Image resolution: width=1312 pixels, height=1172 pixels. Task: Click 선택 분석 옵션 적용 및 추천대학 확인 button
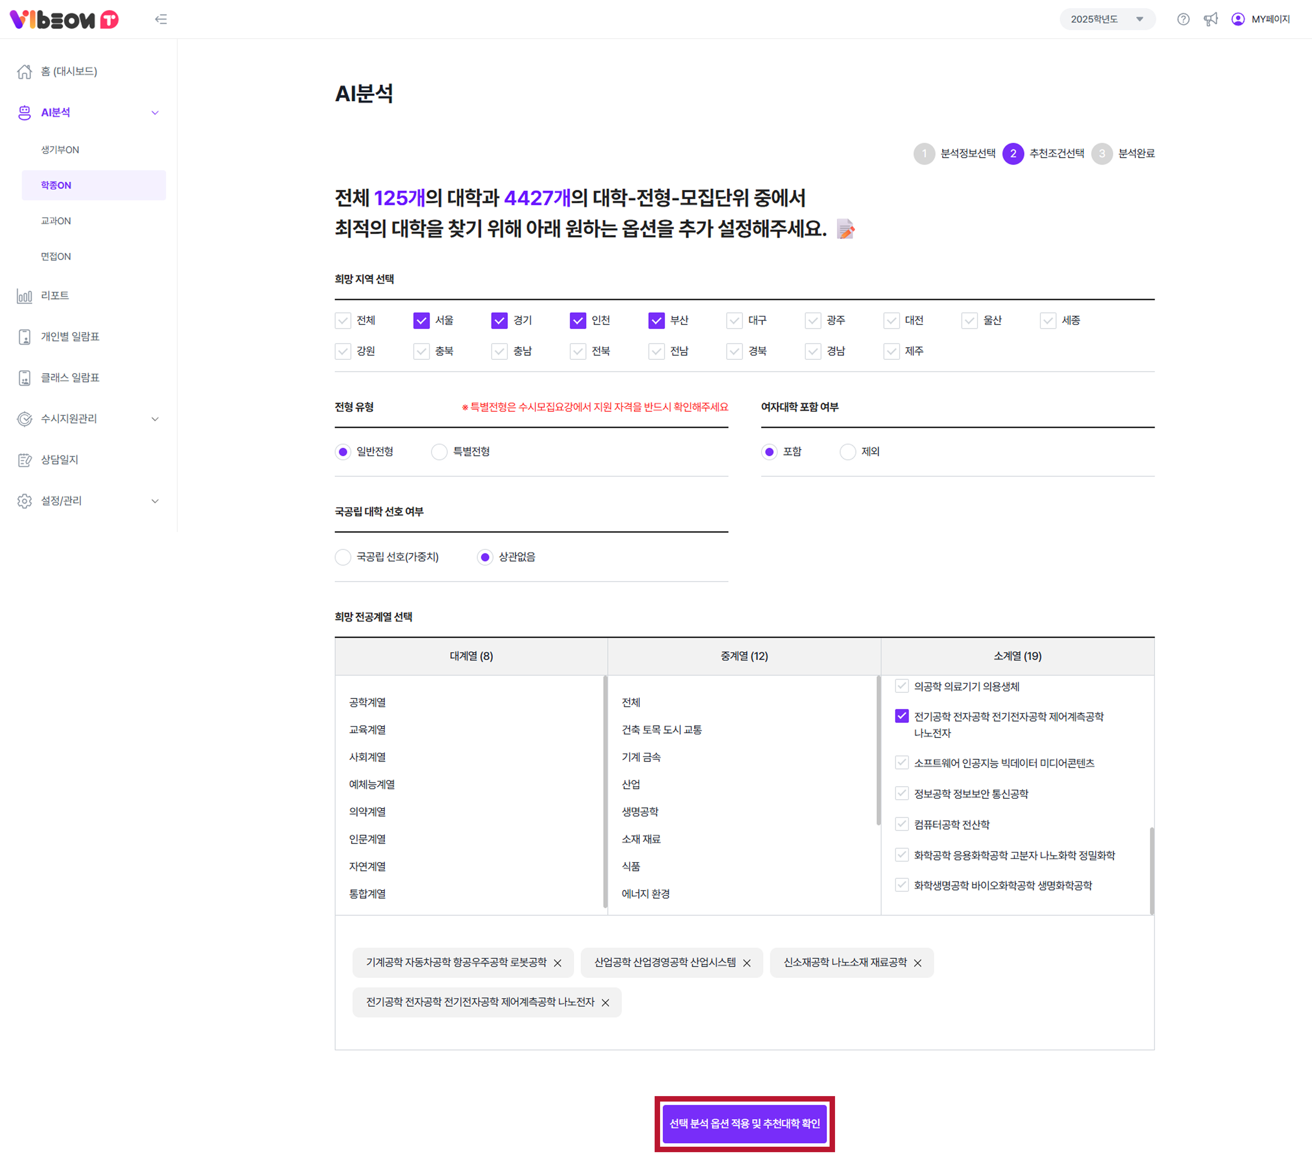[744, 1124]
